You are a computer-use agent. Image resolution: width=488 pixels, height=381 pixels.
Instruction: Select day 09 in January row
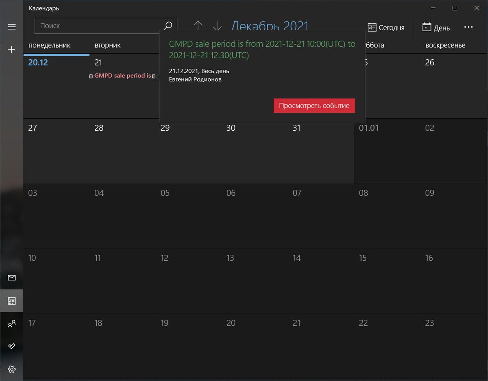coord(430,193)
